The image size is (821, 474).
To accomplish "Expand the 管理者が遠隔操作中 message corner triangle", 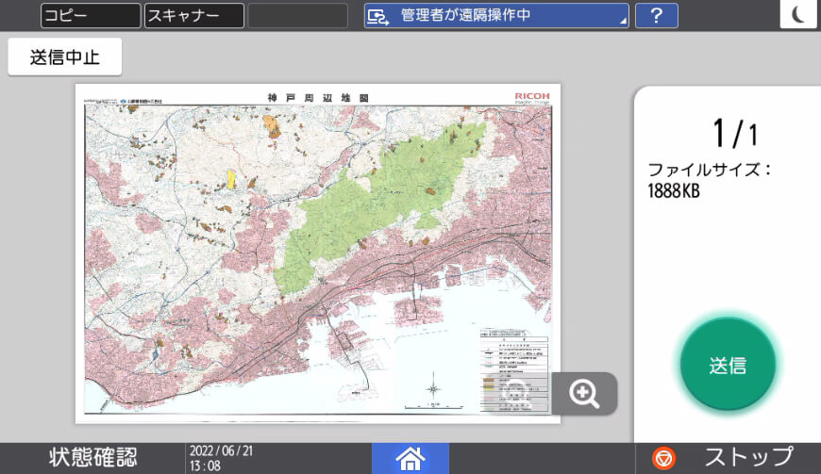I will click(x=623, y=23).
